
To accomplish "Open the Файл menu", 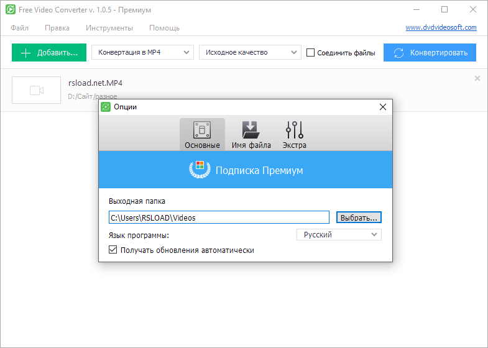I will 19,28.
